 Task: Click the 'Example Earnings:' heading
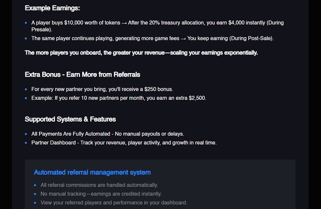pos(52,8)
